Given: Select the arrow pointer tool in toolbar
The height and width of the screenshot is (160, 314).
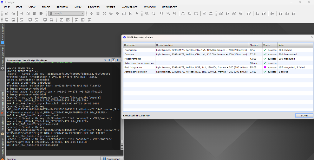Looking at the screenshot, I should 137,14.
